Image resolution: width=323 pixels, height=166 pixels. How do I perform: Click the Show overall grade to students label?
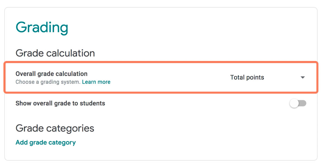coord(61,103)
